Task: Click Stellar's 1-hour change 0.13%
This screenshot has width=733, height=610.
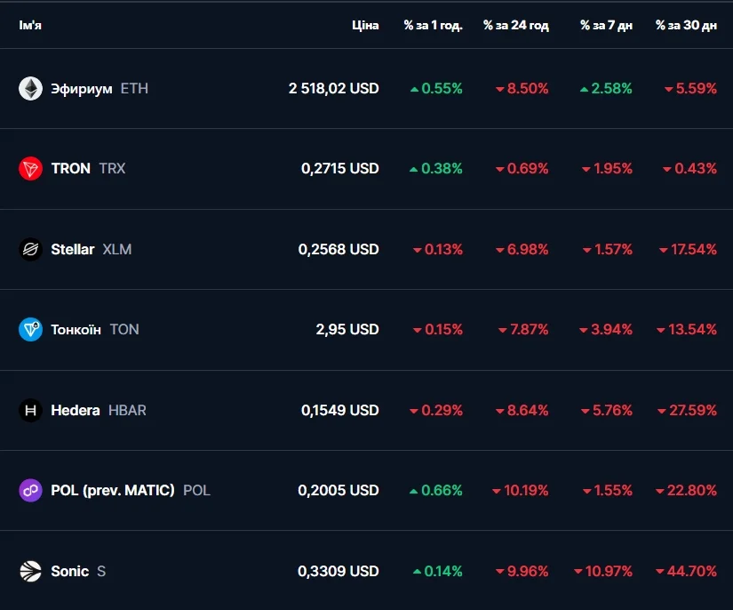Action: [x=438, y=249]
